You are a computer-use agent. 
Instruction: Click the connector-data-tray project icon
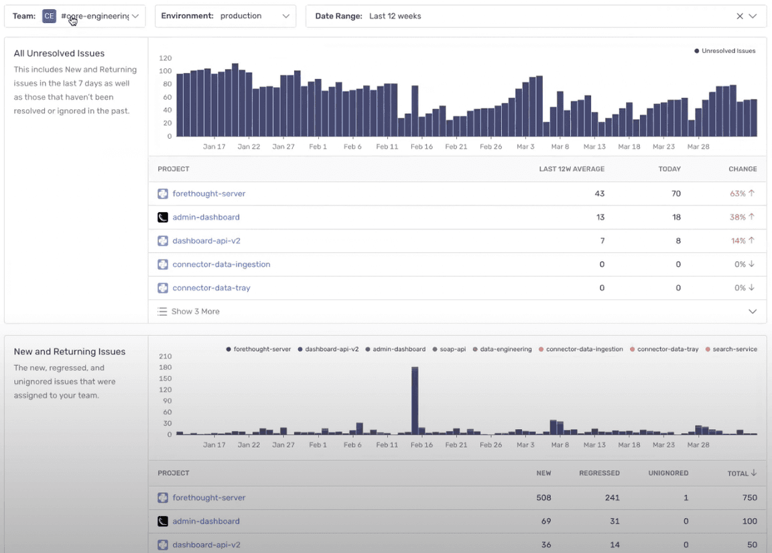pyautogui.click(x=162, y=289)
